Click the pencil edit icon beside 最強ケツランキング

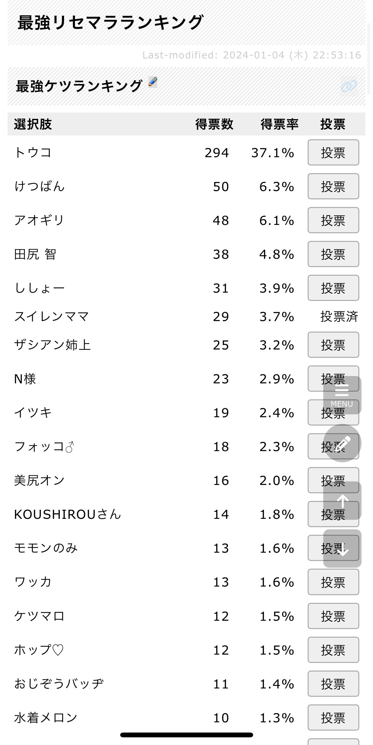pyautogui.click(x=153, y=82)
